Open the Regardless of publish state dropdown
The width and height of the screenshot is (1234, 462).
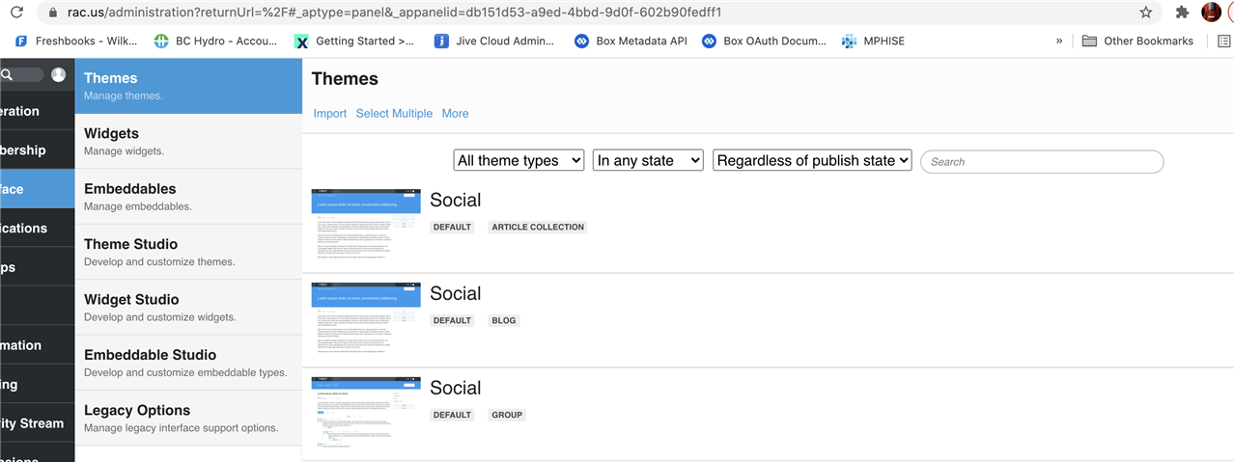(x=812, y=160)
